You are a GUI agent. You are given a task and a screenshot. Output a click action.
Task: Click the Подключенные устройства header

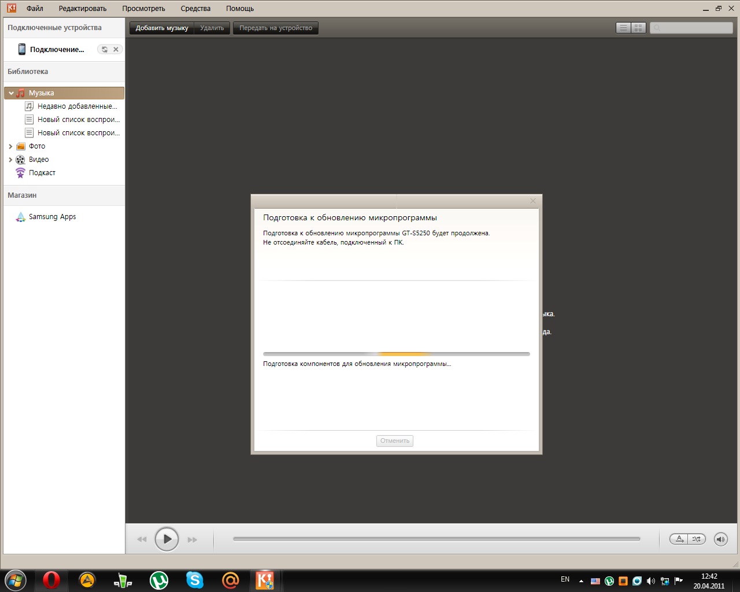click(54, 28)
